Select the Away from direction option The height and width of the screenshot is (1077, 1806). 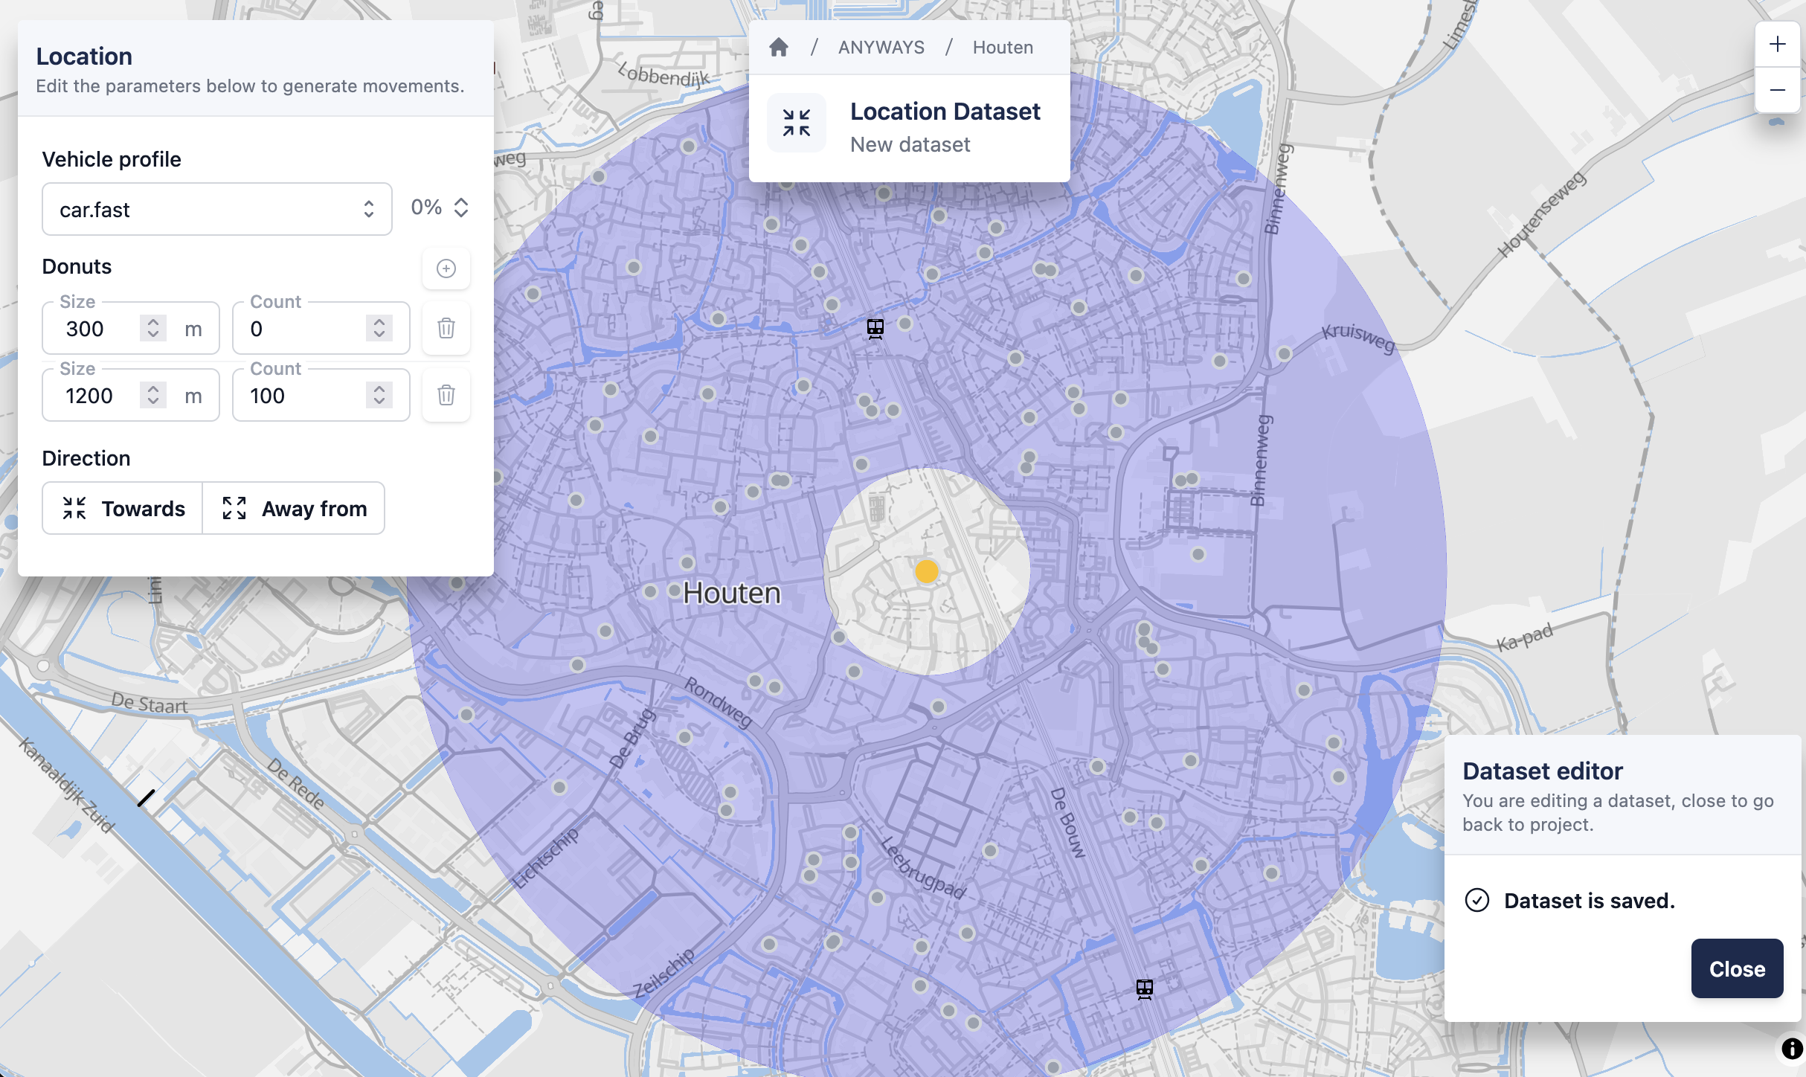[294, 508]
